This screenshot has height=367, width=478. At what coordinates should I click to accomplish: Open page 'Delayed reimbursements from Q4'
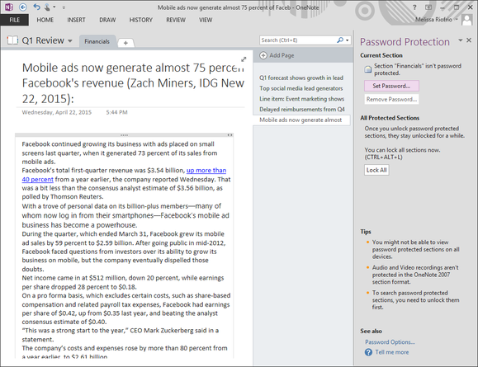301,110
